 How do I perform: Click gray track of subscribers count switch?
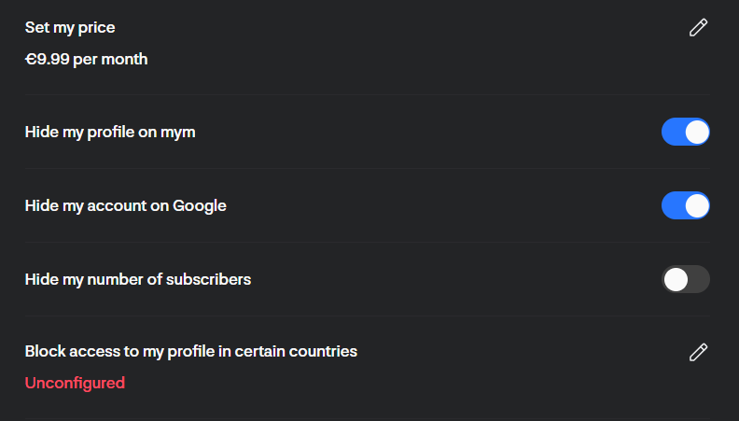point(700,279)
